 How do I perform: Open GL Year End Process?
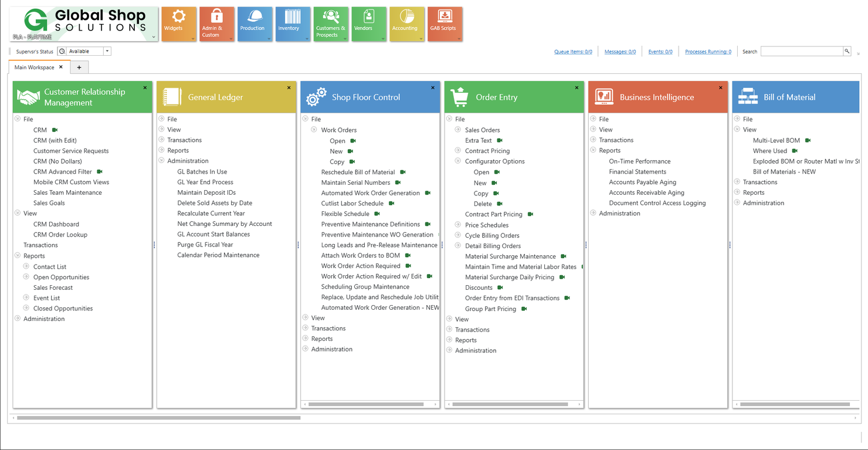click(x=205, y=182)
